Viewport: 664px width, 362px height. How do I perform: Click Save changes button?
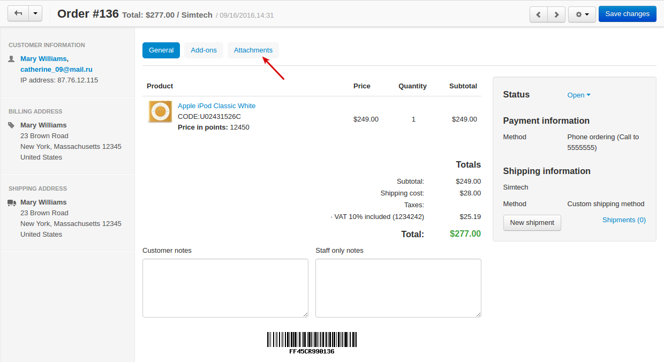tap(627, 14)
